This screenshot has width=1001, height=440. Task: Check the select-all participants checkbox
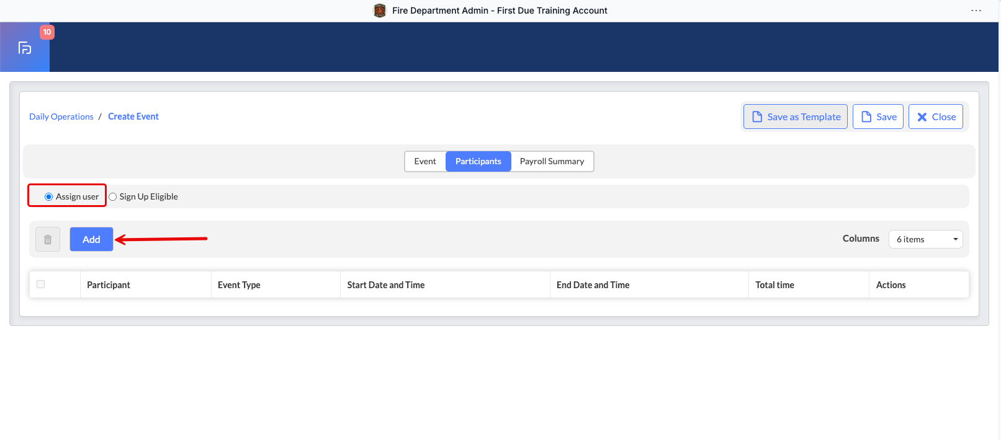pos(41,284)
